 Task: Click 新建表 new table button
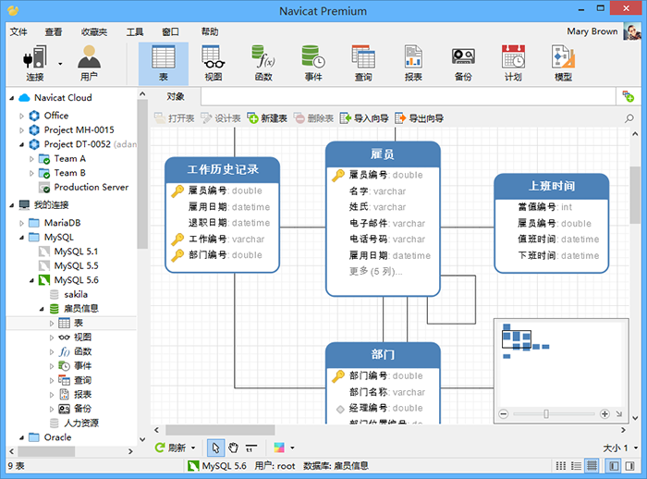click(x=267, y=118)
